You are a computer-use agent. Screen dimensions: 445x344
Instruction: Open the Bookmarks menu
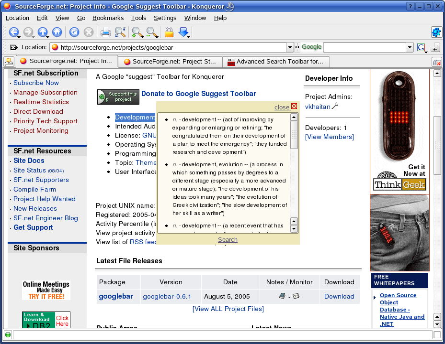(108, 18)
